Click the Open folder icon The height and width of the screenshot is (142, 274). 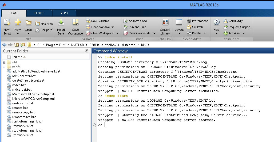[x=28, y=22]
